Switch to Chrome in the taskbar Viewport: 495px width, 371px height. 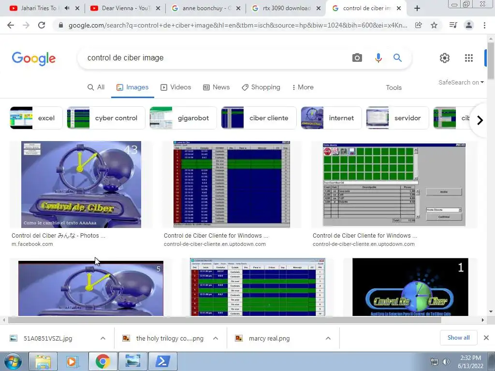[x=102, y=361]
